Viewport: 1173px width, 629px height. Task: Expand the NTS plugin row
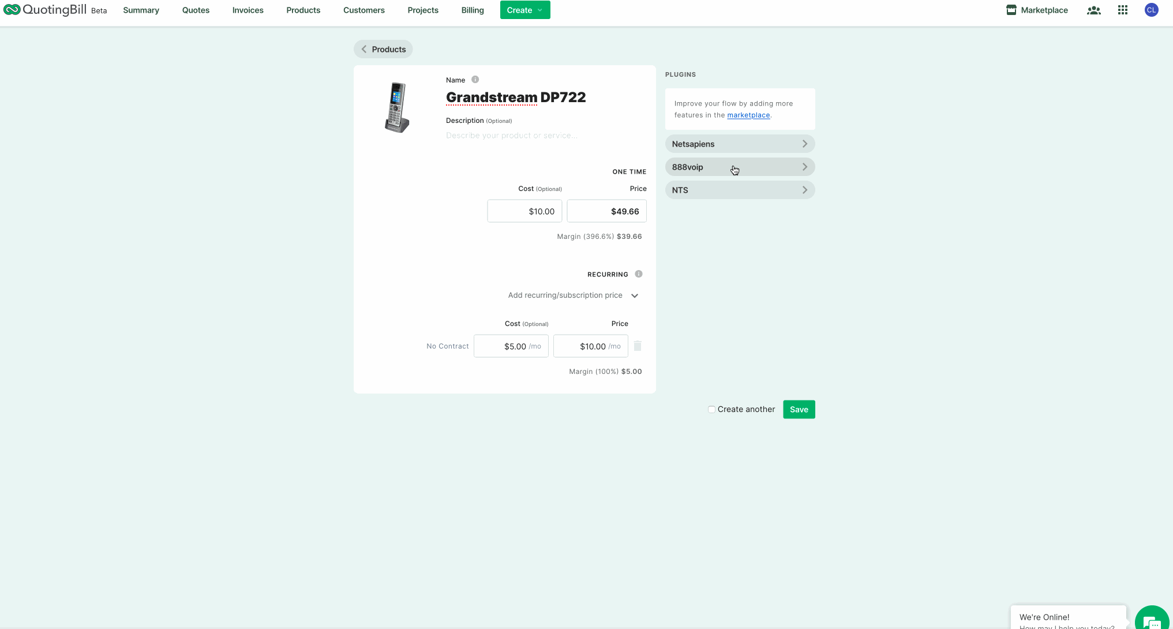pyautogui.click(x=739, y=190)
